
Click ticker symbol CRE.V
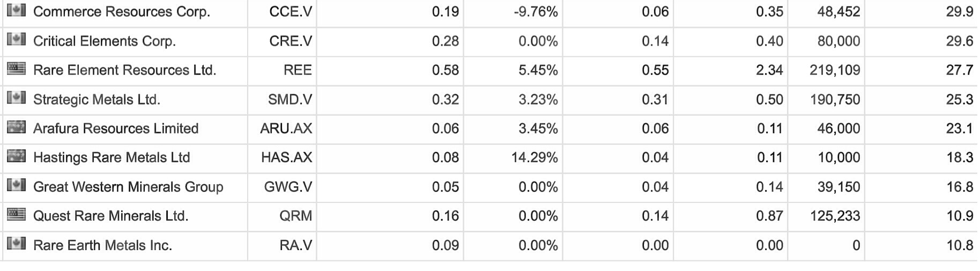[291, 41]
